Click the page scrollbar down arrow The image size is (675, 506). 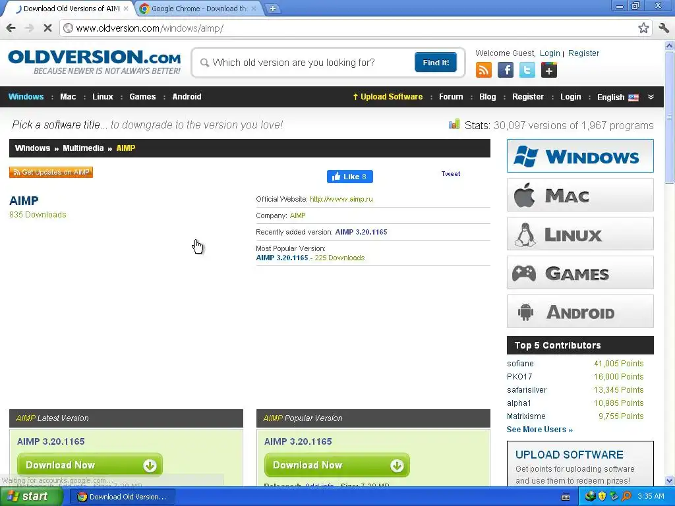tap(670, 480)
